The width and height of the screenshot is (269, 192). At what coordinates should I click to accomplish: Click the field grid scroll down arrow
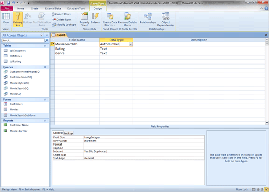tap(267, 123)
